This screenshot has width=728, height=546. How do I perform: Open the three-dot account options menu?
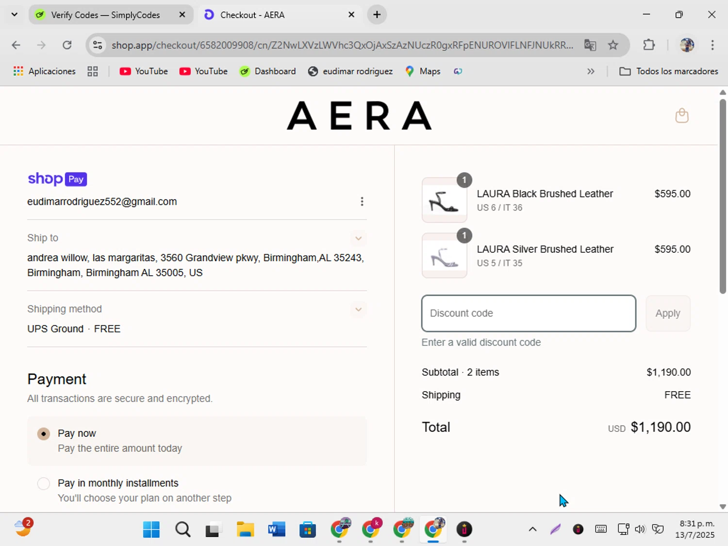pyautogui.click(x=362, y=201)
